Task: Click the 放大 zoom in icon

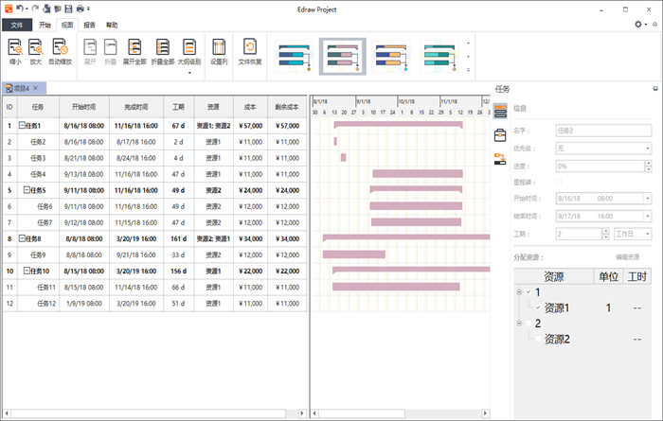Action: point(36,47)
